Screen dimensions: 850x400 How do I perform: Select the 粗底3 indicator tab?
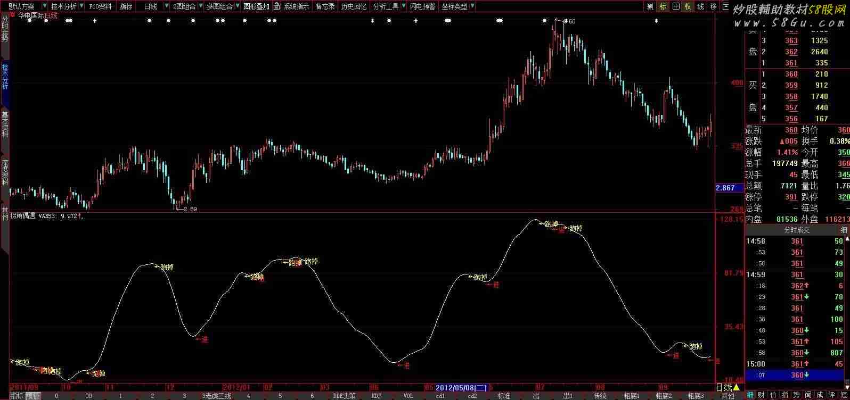696,396
